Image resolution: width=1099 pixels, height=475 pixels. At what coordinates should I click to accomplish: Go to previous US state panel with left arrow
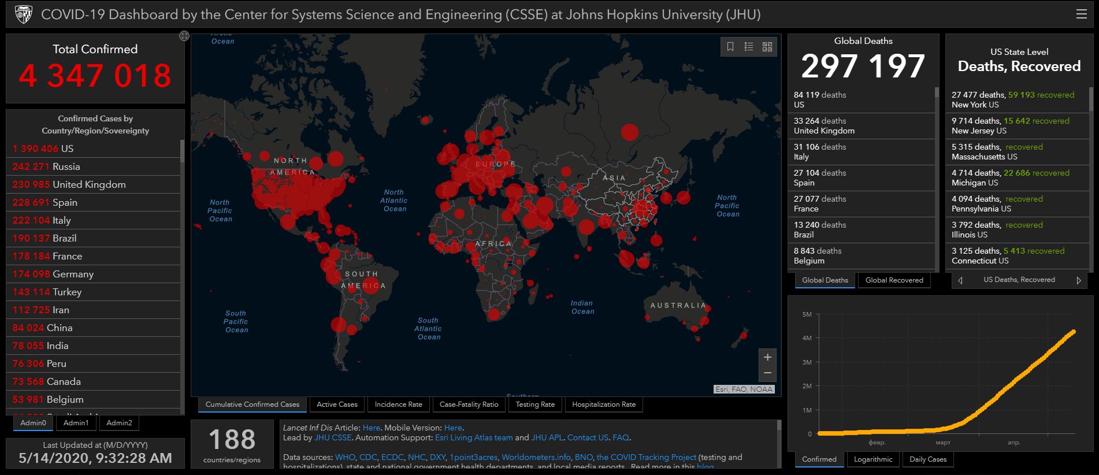click(x=960, y=280)
